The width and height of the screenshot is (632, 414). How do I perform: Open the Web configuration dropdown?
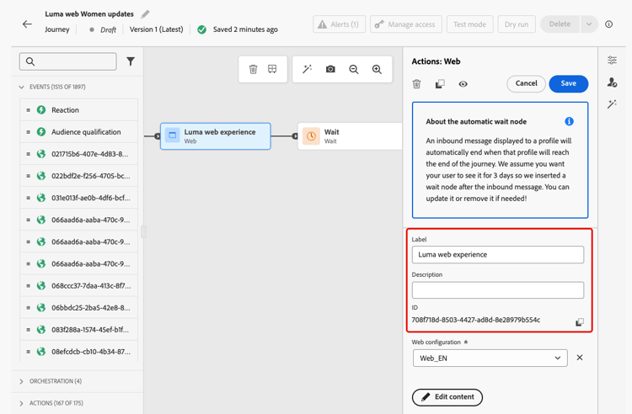pyautogui.click(x=490, y=358)
